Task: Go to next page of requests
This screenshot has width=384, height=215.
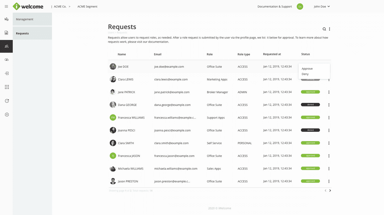Action: [330, 191]
